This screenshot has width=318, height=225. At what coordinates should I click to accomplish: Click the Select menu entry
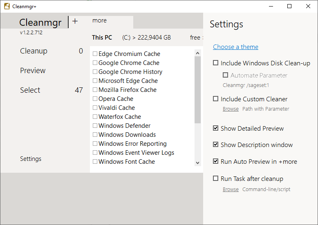pos(30,90)
